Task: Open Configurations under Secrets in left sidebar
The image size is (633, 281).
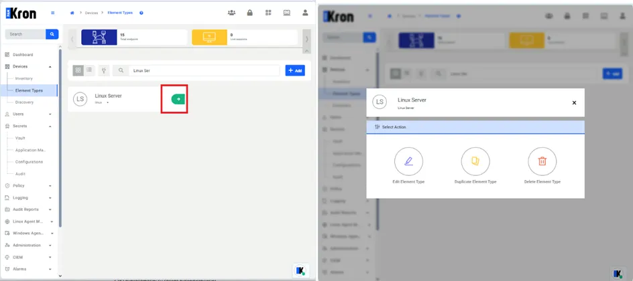Action: (29, 162)
